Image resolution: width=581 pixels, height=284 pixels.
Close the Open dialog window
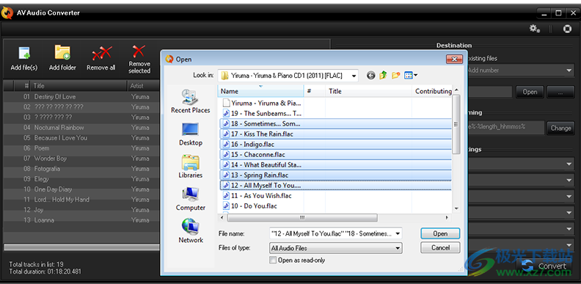point(454,59)
